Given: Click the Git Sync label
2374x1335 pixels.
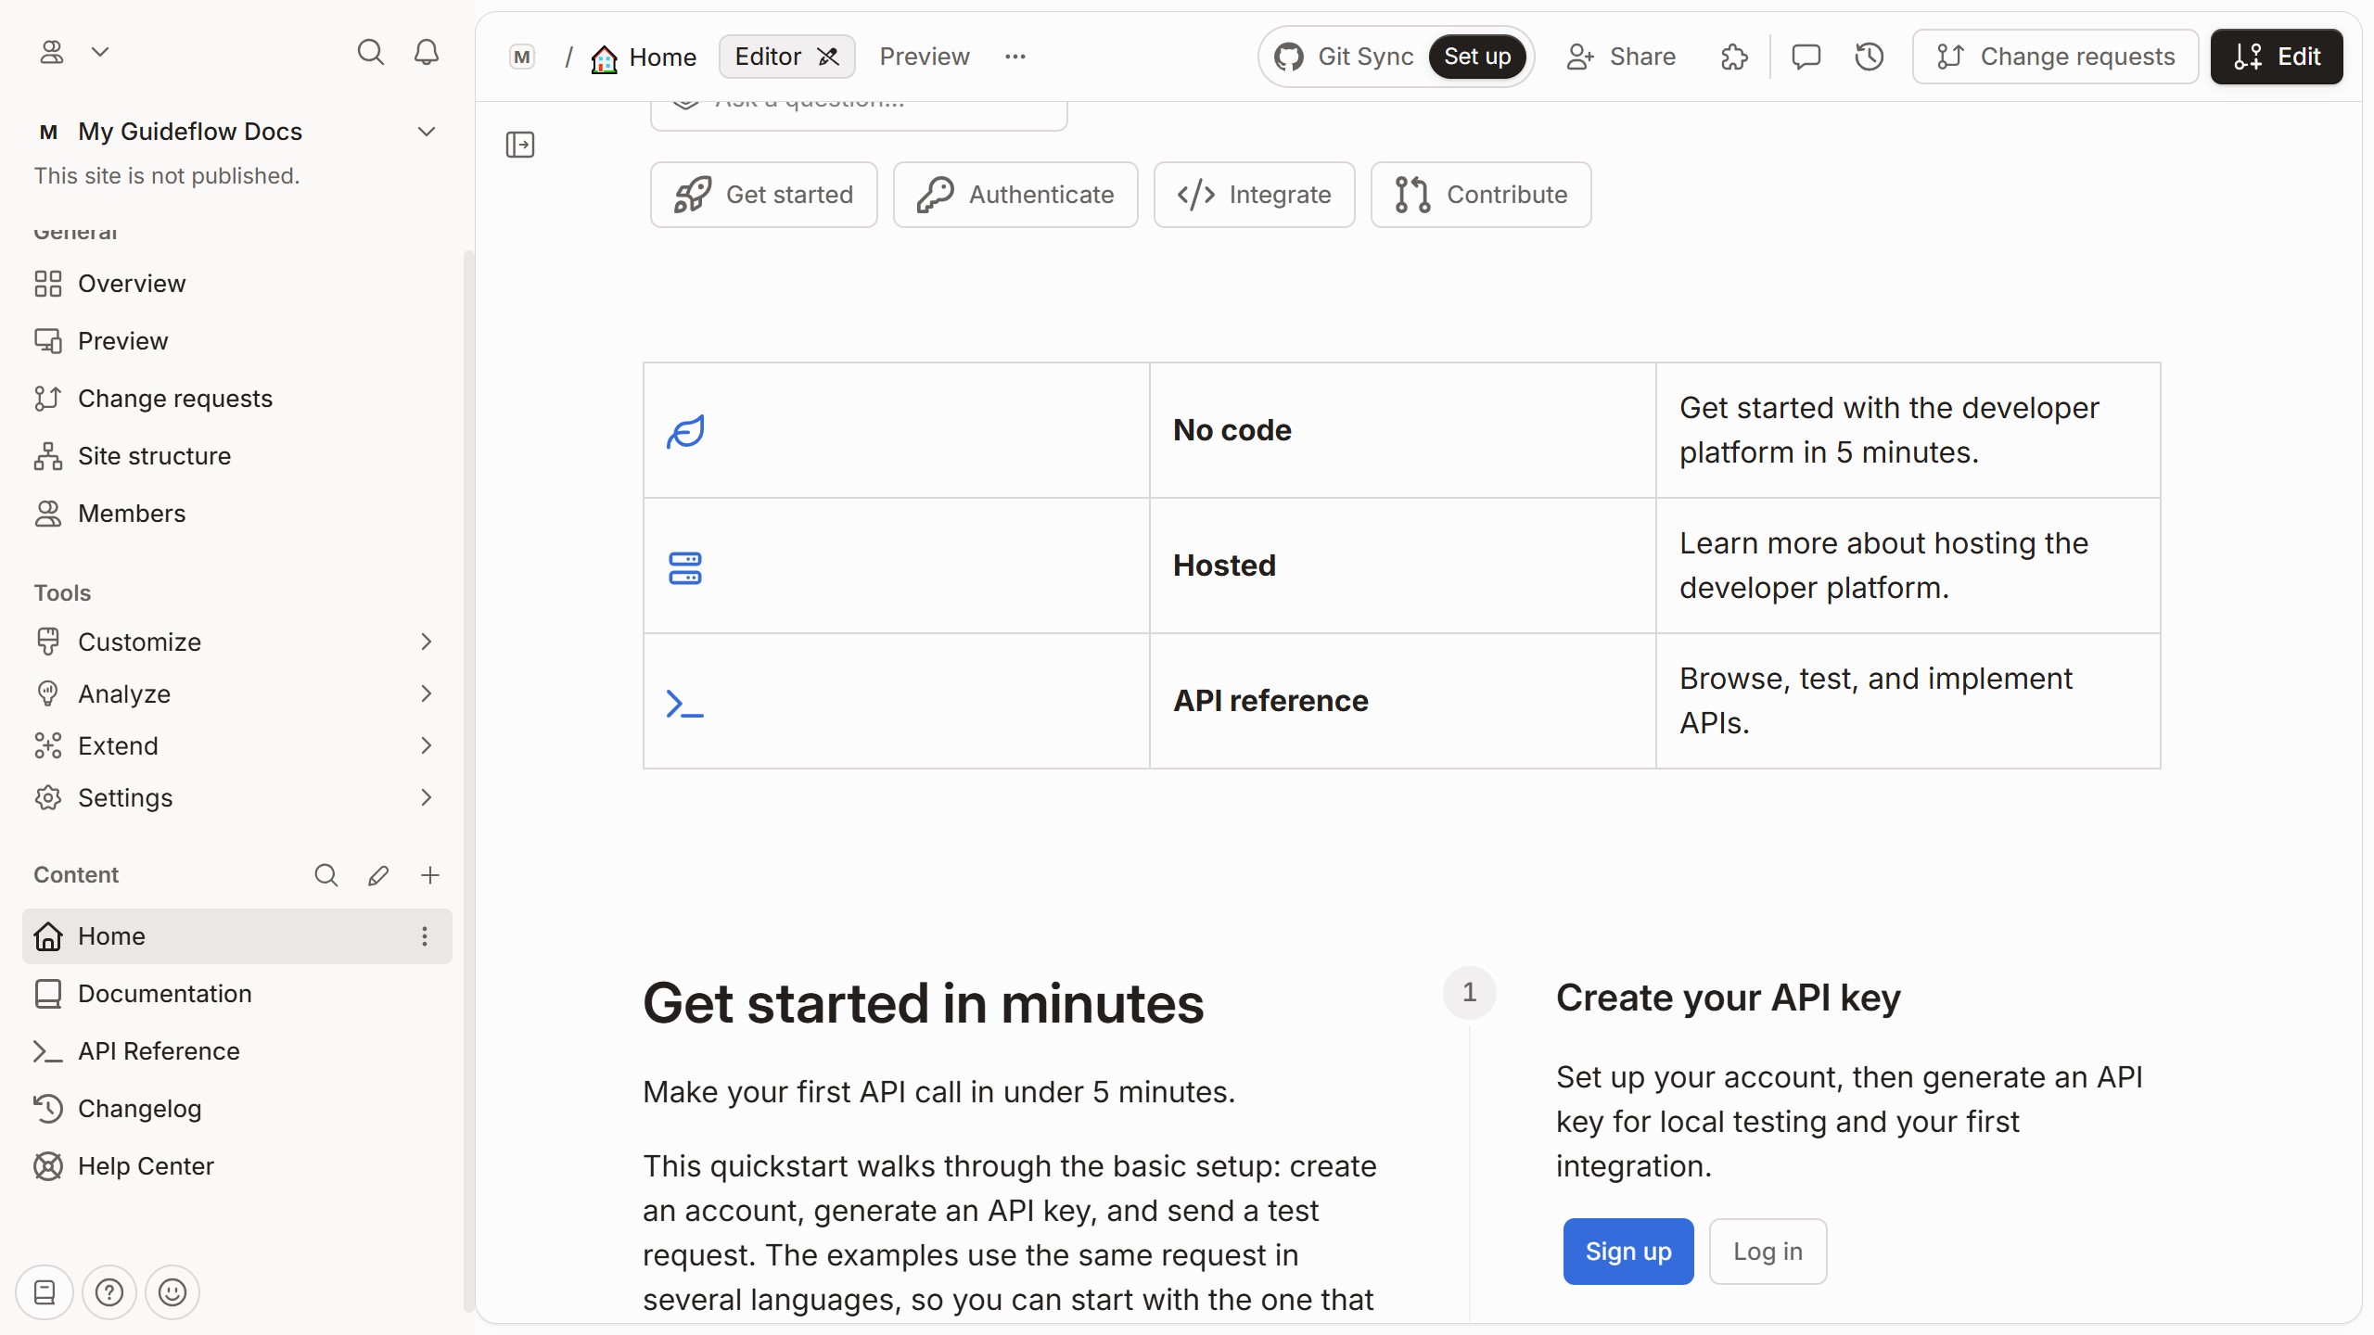Looking at the screenshot, I should point(1365,57).
